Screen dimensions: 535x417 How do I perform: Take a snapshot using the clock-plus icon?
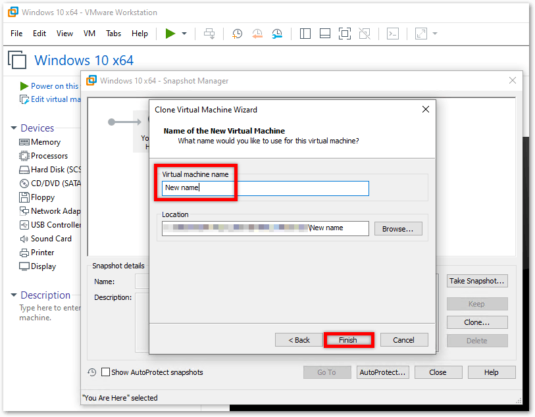pos(237,34)
